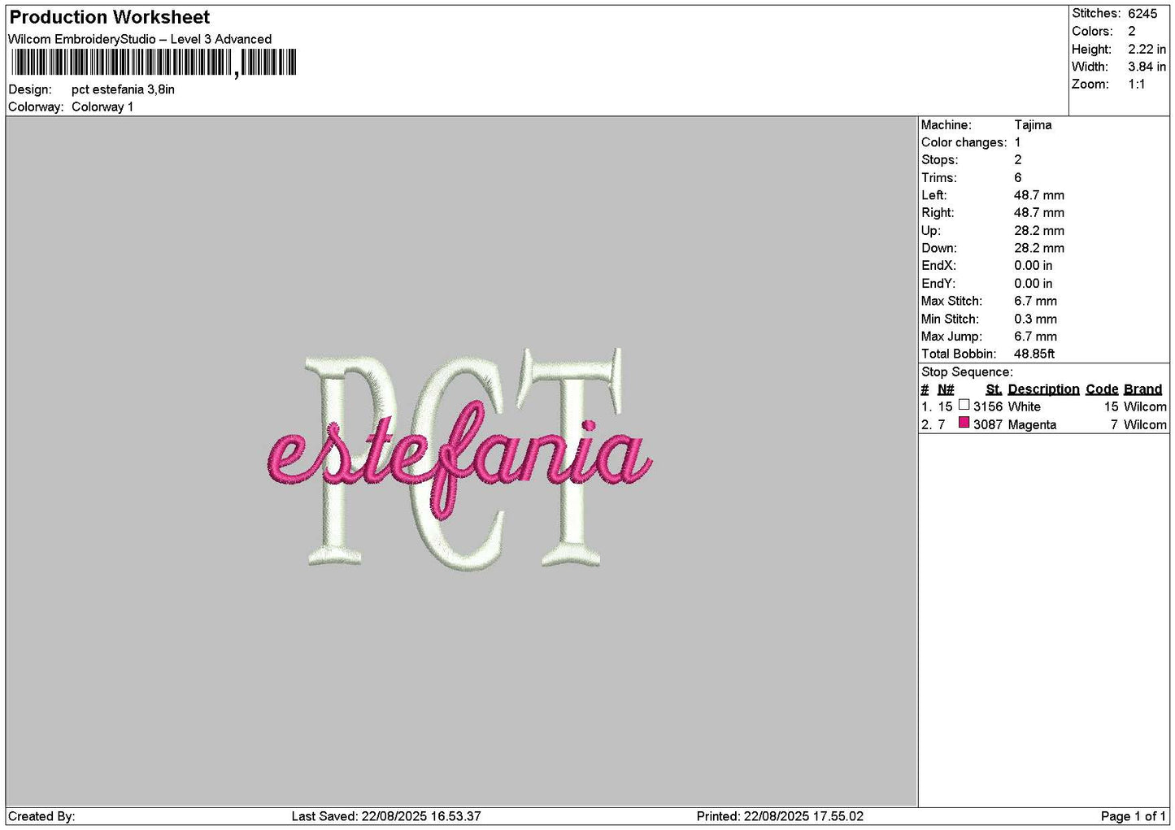The height and width of the screenshot is (830, 1175).
Task: Click the 'St.' column header
Action: [994, 389]
